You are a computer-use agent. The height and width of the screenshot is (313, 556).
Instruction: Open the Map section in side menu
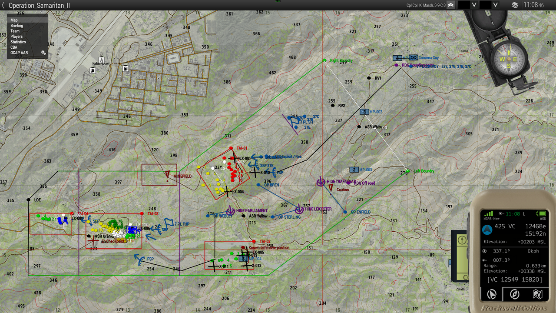(x=27, y=20)
